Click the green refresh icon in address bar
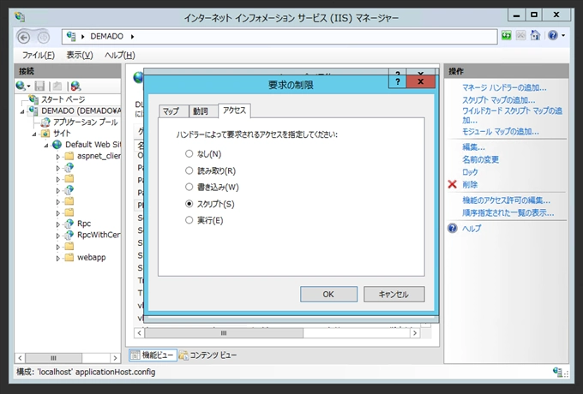583x394 pixels. click(x=507, y=36)
